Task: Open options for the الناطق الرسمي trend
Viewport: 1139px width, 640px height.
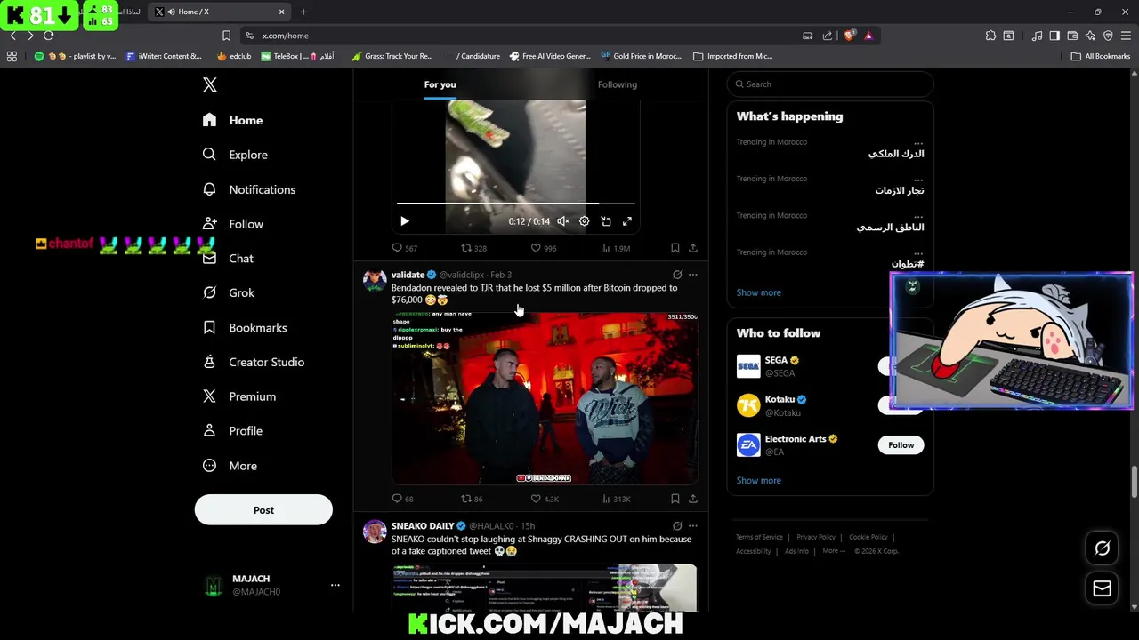Action: point(918,215)
